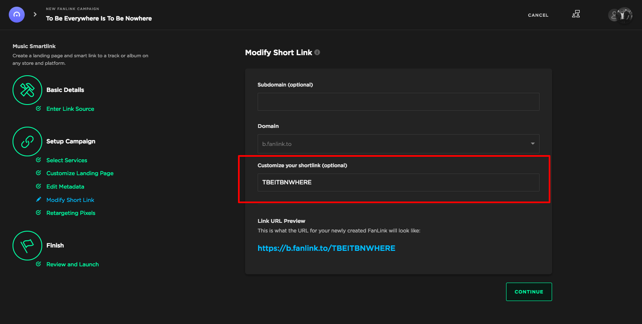Open the team management icon in header
The width and height of the screenshot is (642, 324).
pyautogui.click(x=576, y=14)
